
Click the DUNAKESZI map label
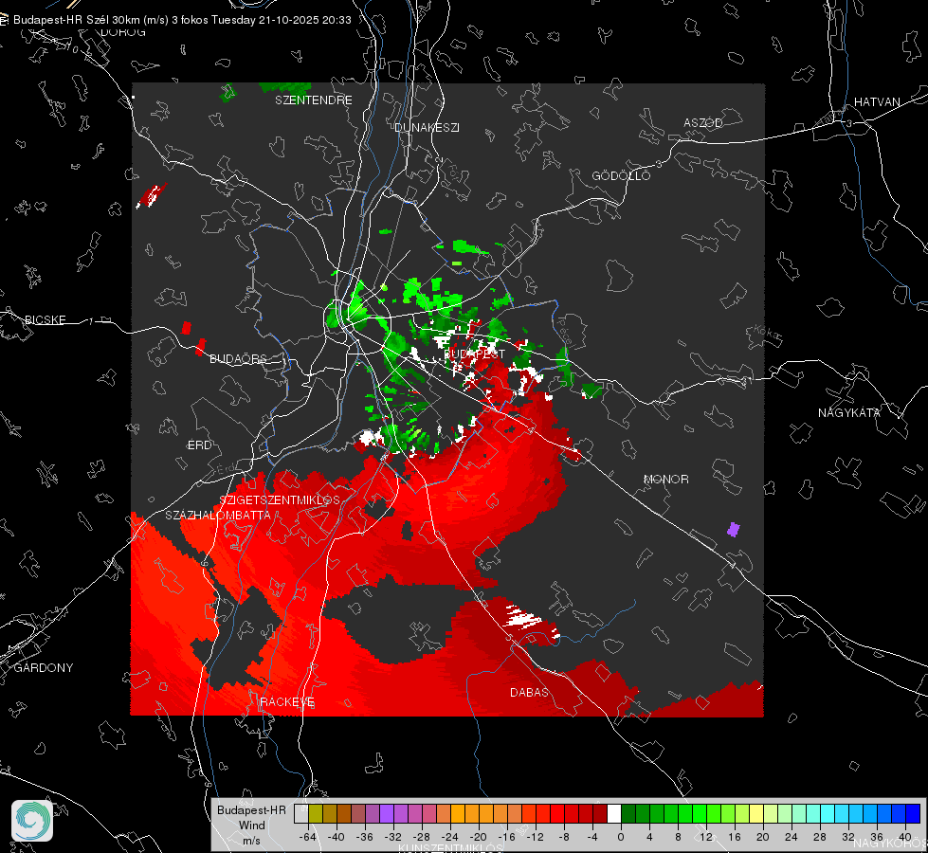pos(427,127)
